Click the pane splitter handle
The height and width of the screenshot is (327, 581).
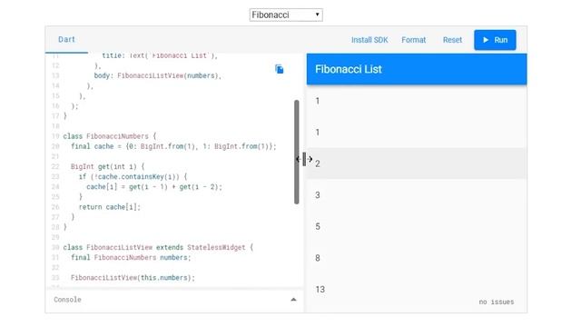304,159
